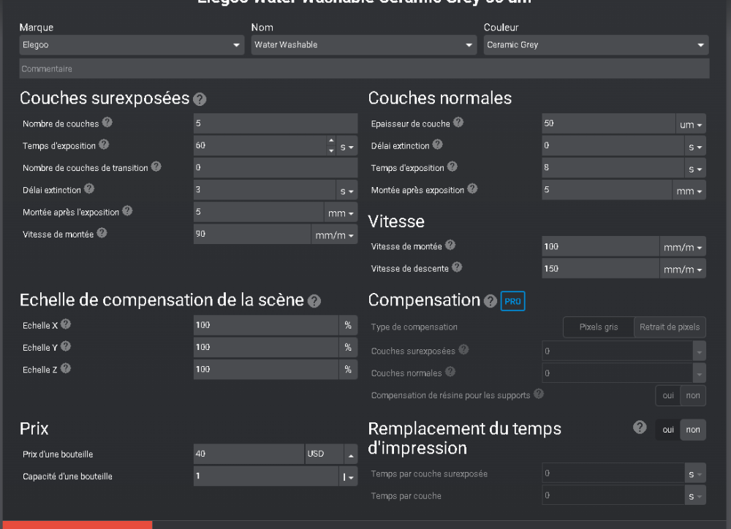Click the Commentaire text field
Image resolution: width=731 pixels, height=529 pixels.
[364, 69]
